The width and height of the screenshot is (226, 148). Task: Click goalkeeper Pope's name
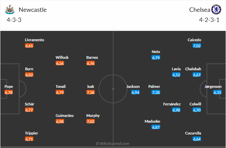point(9,87)
